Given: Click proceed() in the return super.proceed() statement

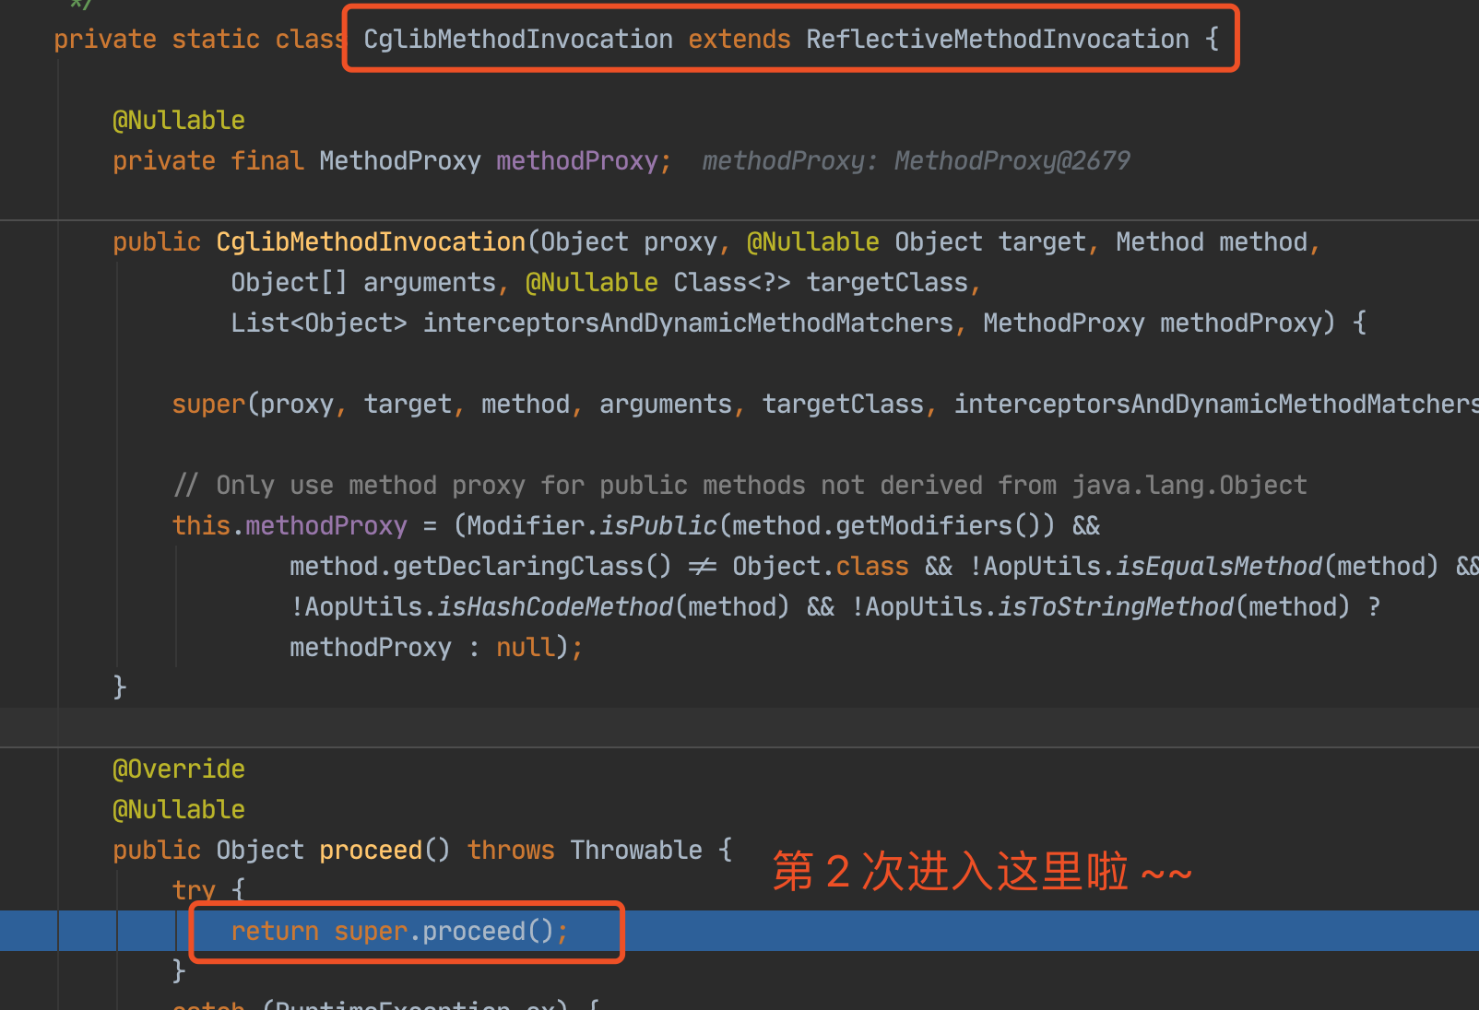Looking at the screenshot, I should (489, 931).
